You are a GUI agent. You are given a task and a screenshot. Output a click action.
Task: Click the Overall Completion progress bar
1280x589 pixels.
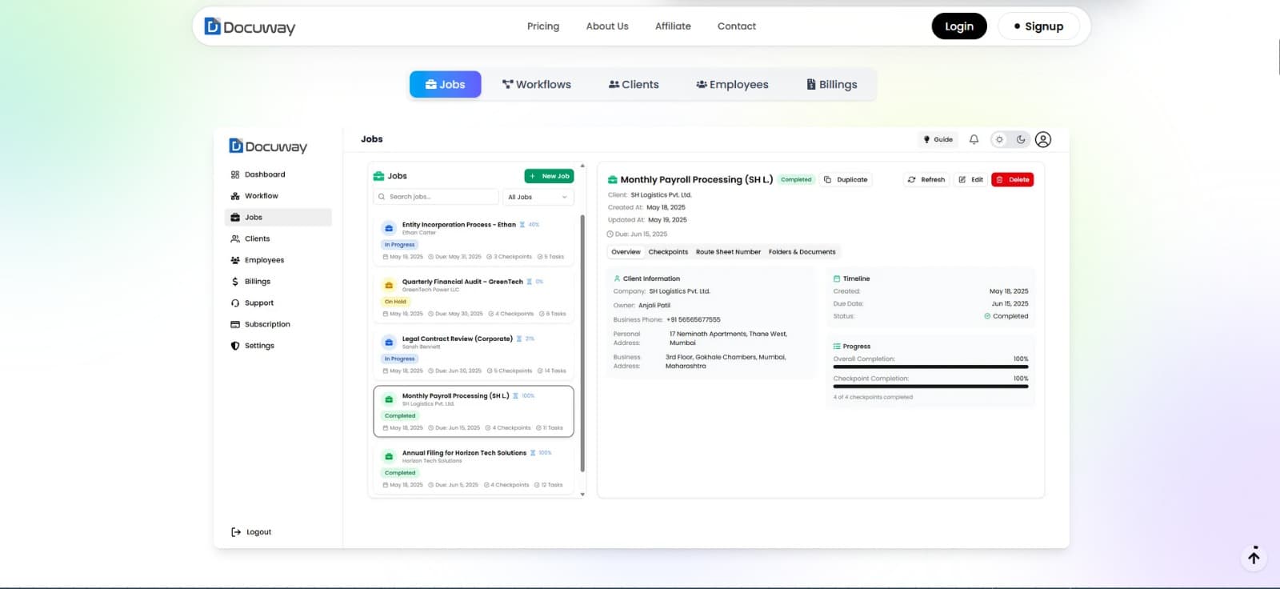tap(930, 367)
